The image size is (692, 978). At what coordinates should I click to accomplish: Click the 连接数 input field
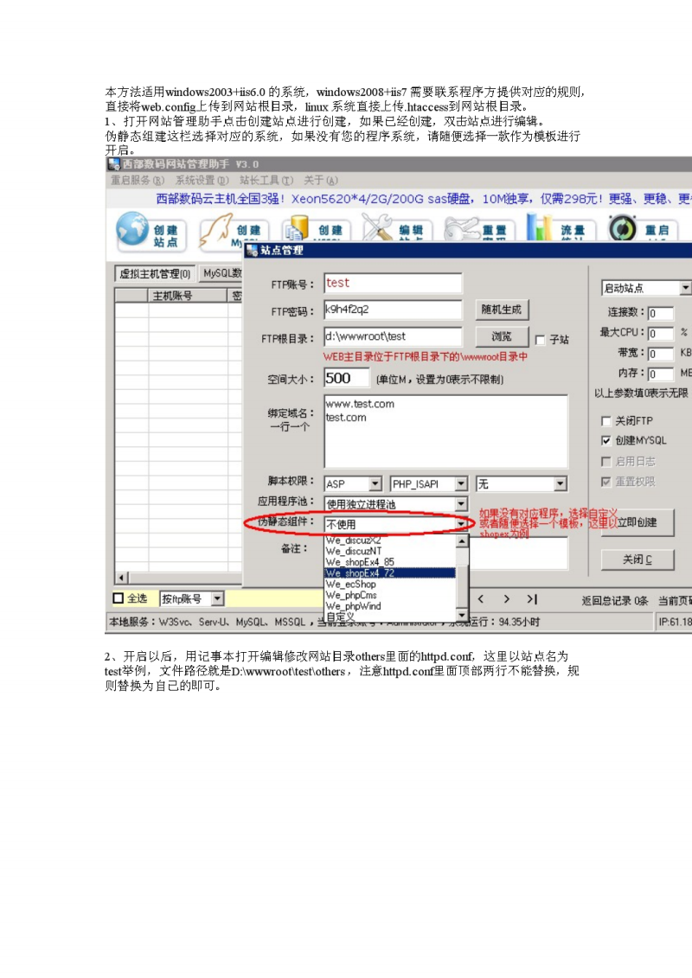pos(660,313)
